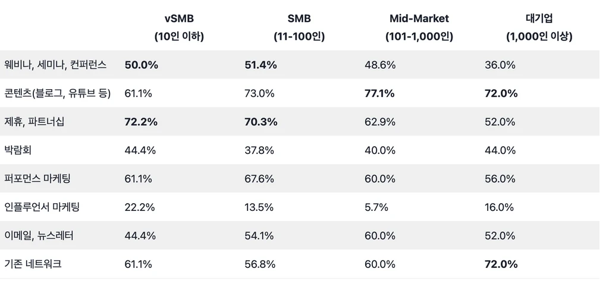Select the 37.8% 박람회 cell
The height and width of the screenshot is (284, 609).
tap(259, 150)
